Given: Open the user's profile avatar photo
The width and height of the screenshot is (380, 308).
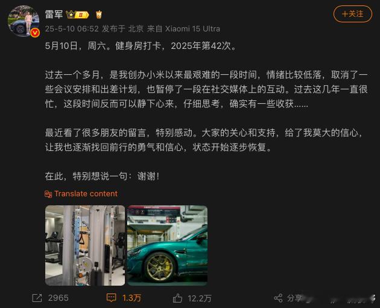Looking at the screenshot, I should (x=24, y=21).
